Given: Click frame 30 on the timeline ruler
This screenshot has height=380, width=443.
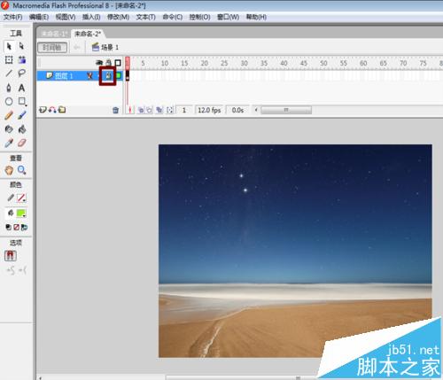Looking at the screenshot, I should click(244, 63).
